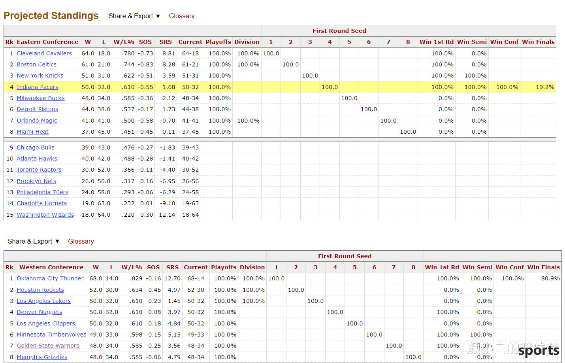Image resolution: width=565 pixels, height=363 pixels.
Task: Open the Boston Celtics team link
Action: coord(36,64)
